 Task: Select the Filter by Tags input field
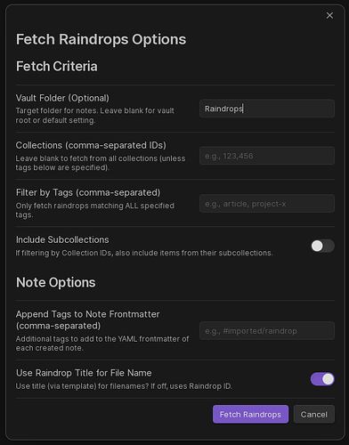pyautogui.click(x=267, y=204)
